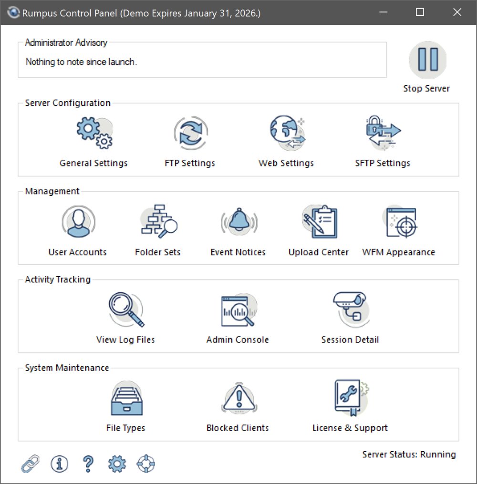Click the 'Nothing to note since launch.' text
477x484 pixels.
(81, 62)
